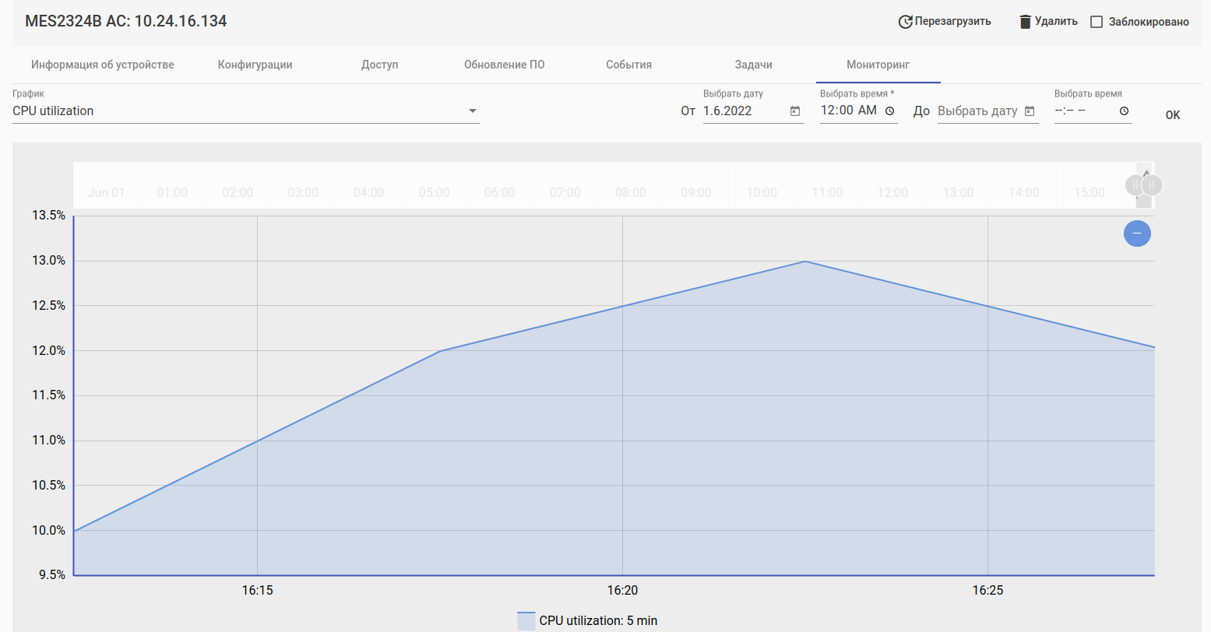Check the Заблокировано checkbox
The width and height of the screenshot is (1211, 632).
coord(1097,22)
